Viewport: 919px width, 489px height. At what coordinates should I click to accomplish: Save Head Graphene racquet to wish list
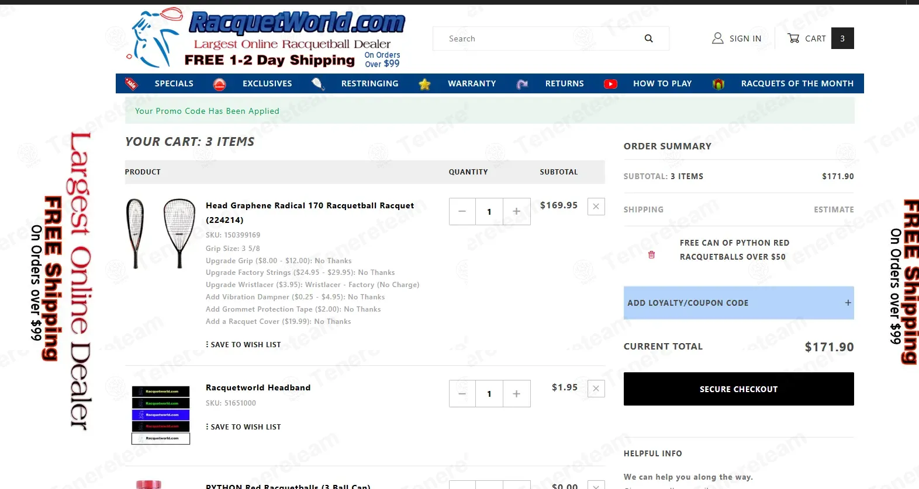(x=243, y=345)
